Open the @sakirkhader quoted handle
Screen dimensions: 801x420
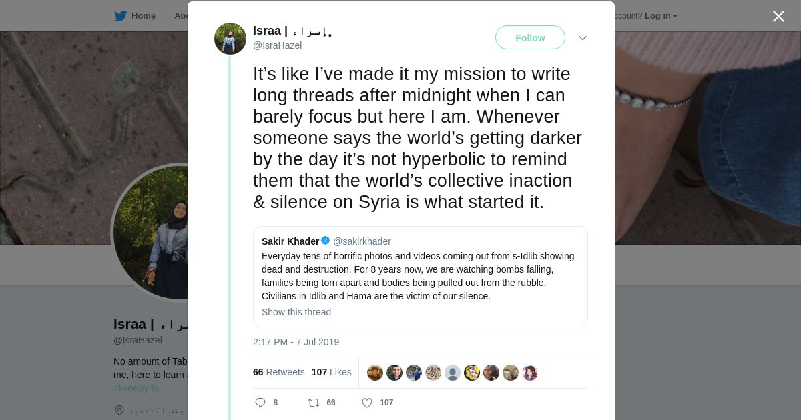[362, 241]
